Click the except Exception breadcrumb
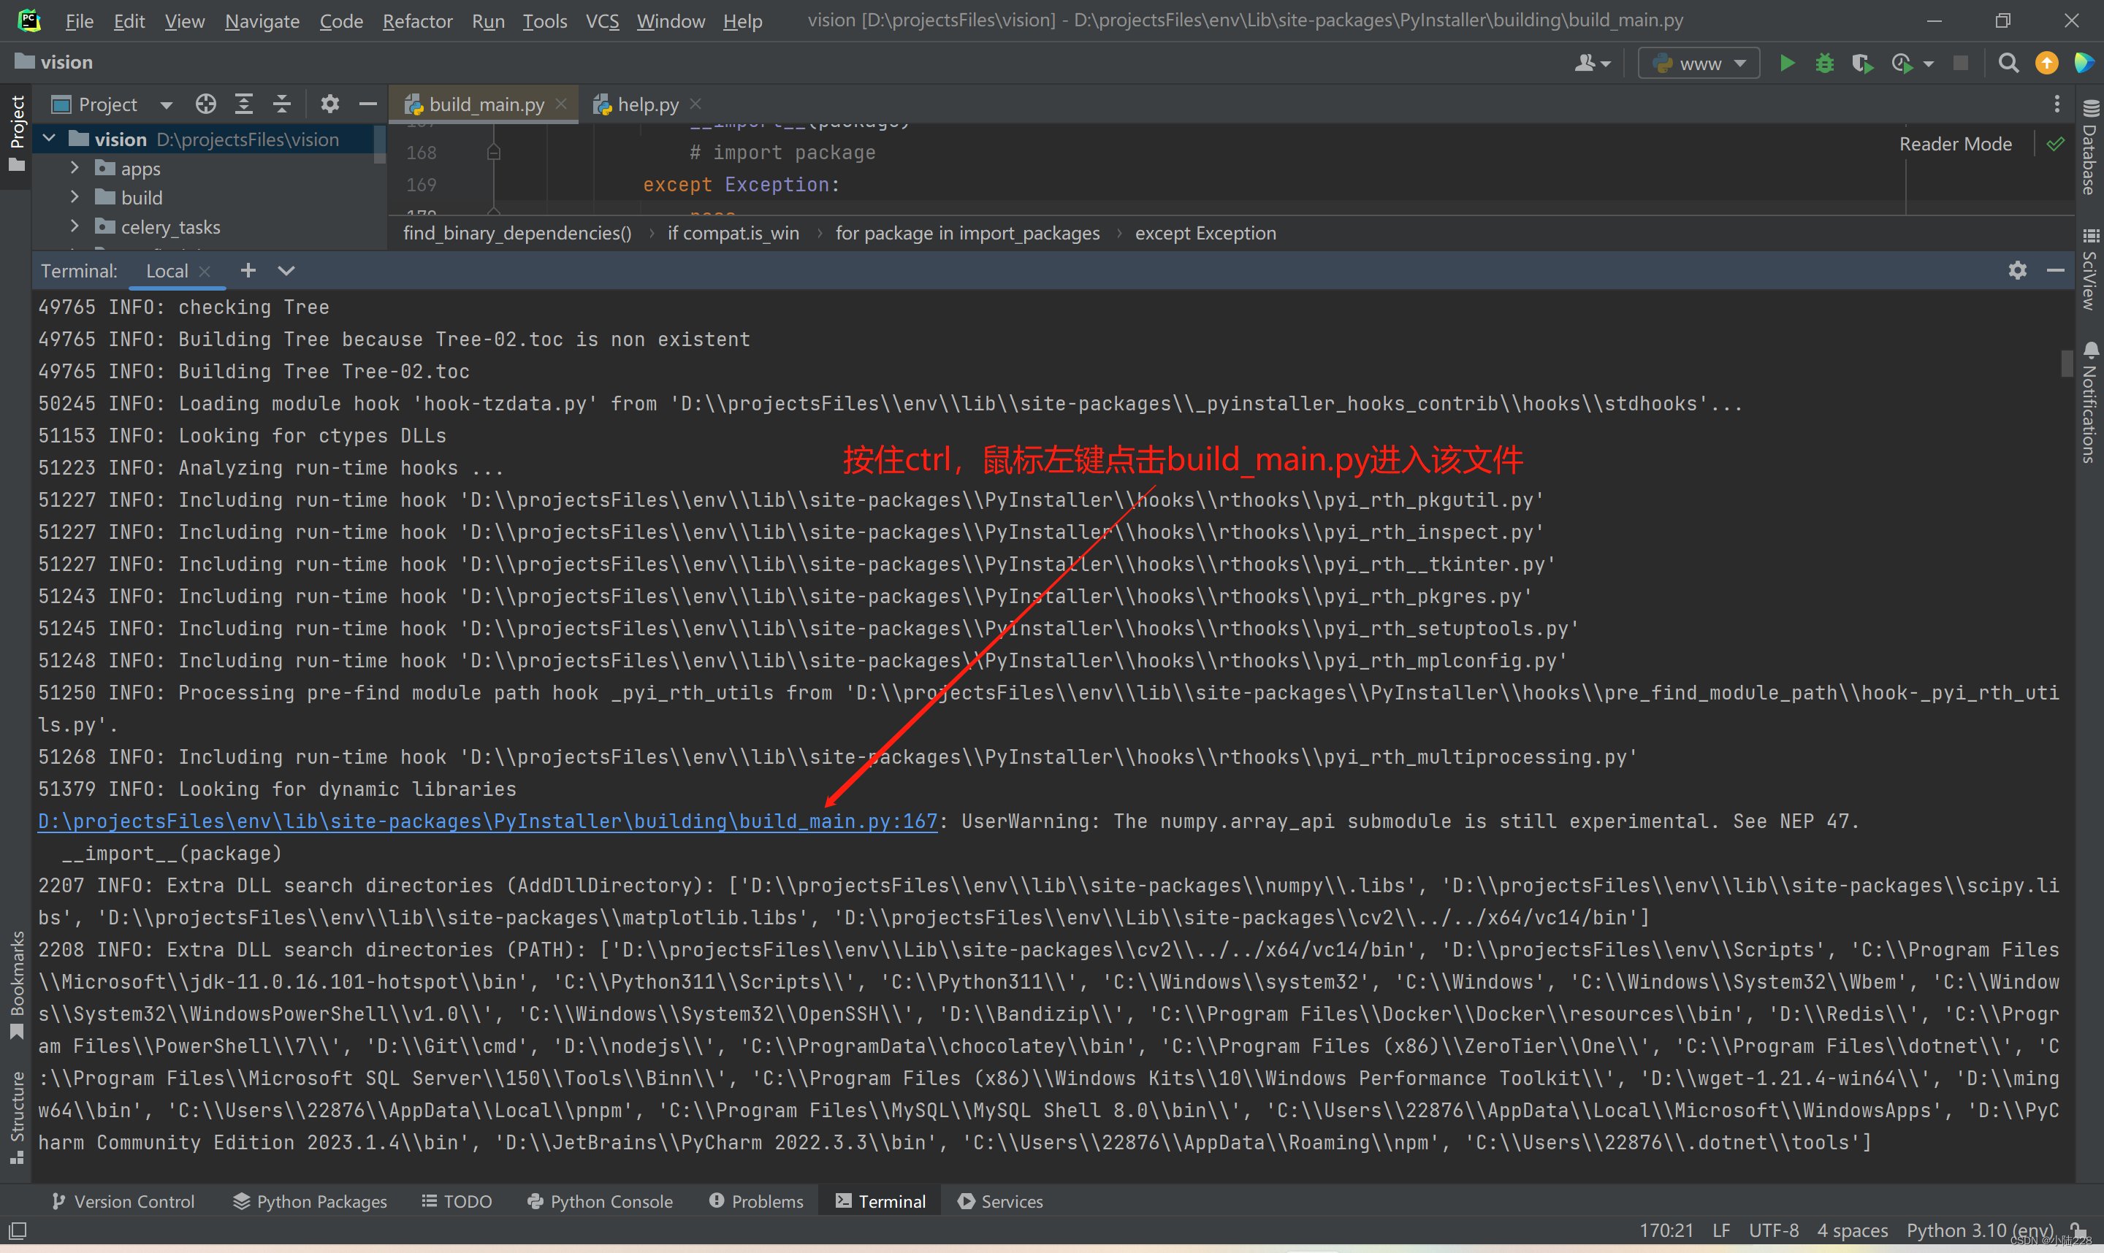Viewport: 2104px width, 1253px height. (1205, 233)
